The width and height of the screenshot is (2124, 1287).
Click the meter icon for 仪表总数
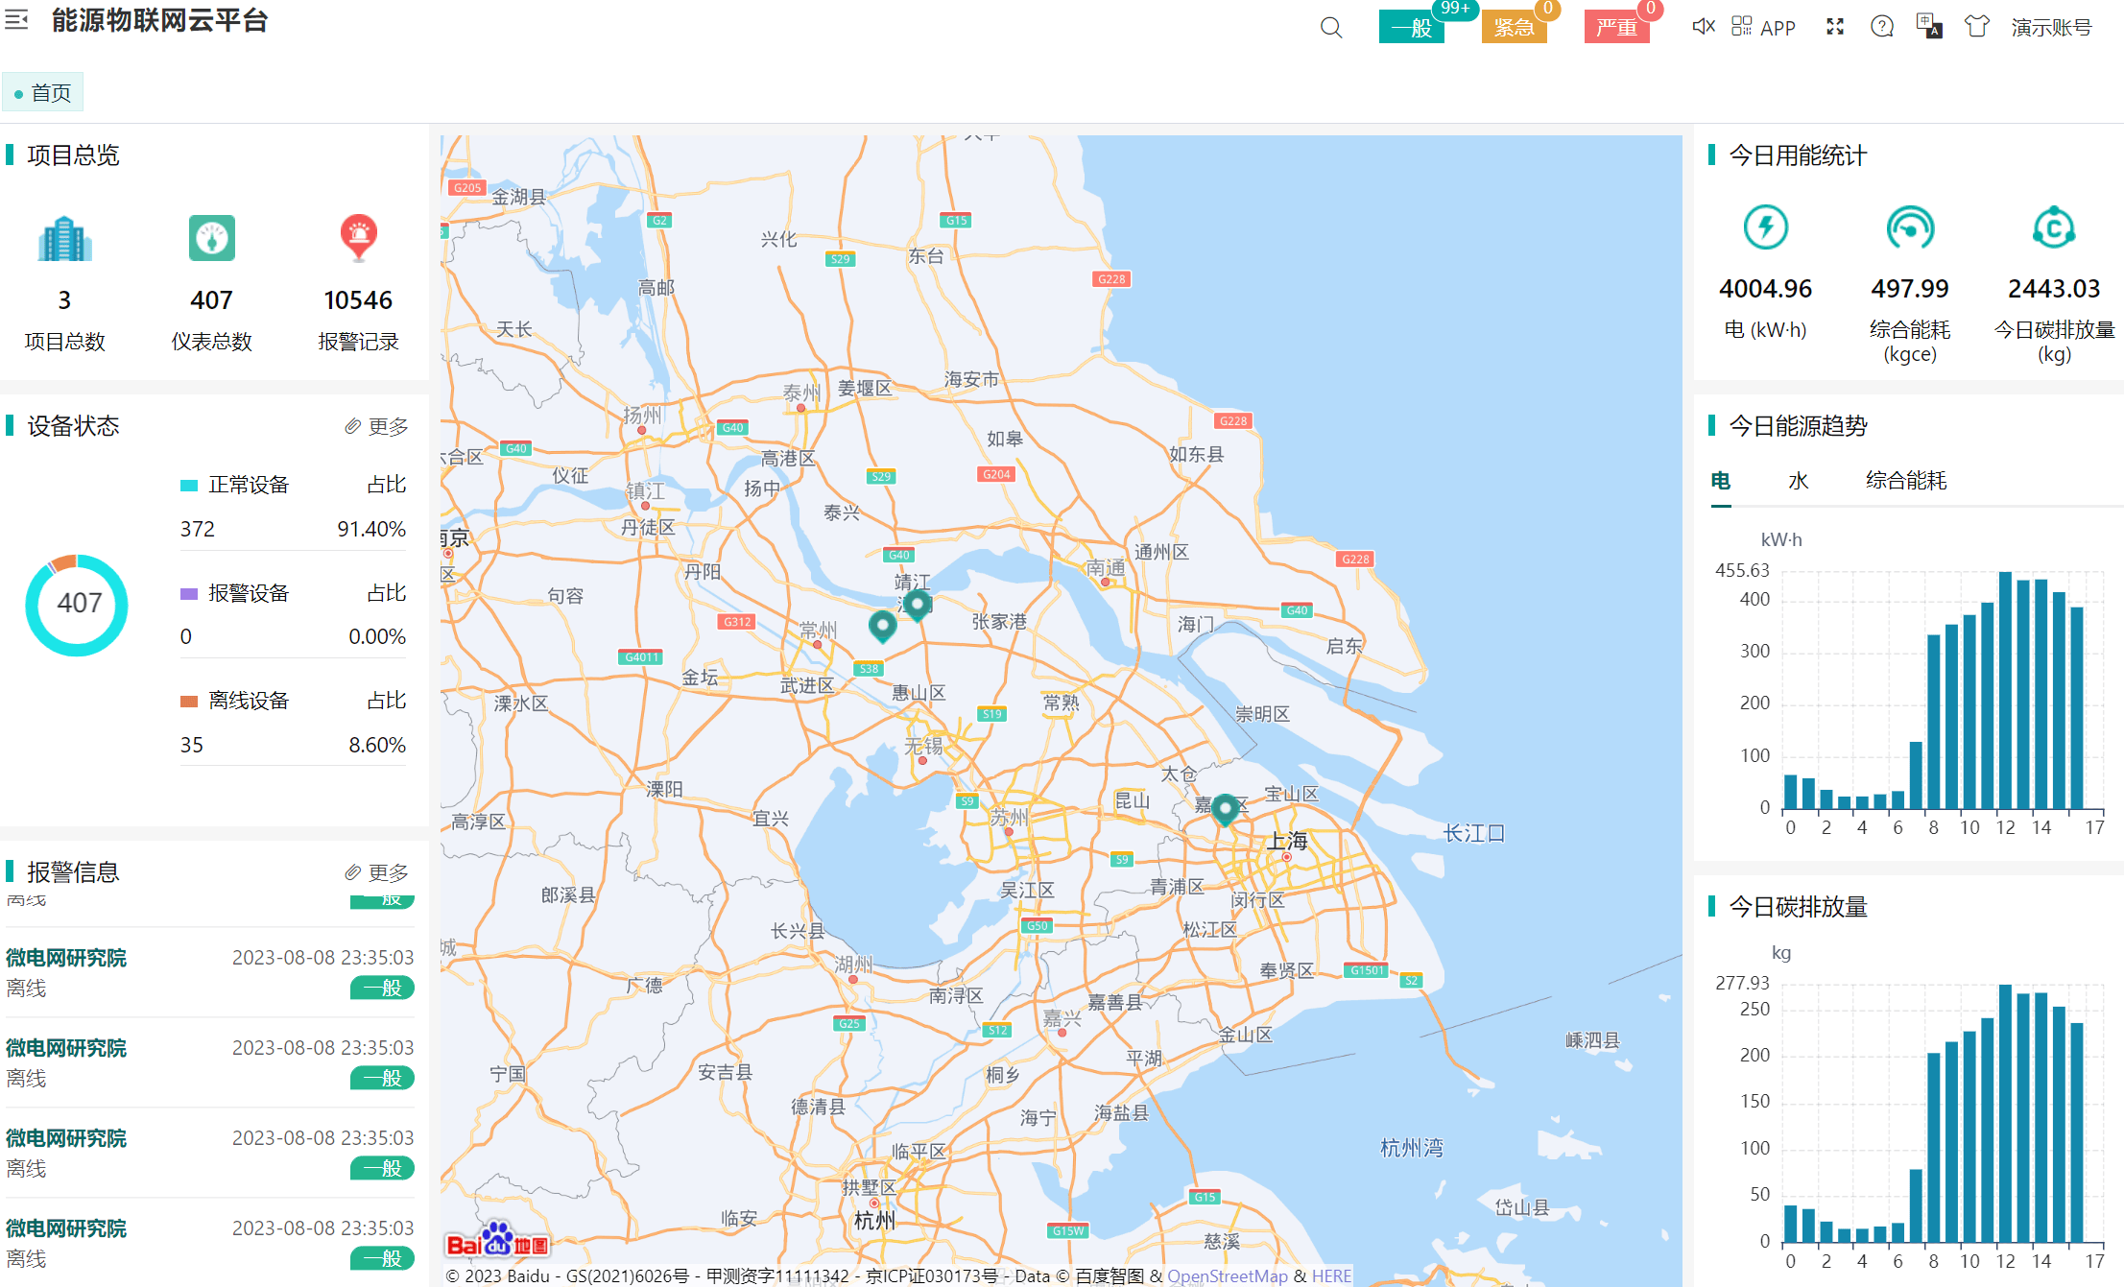[x=211, y=238]
